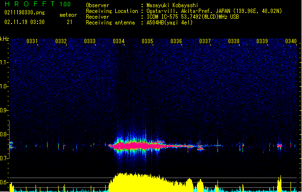This screenshot has width=302, height=192.
Task: Click the 0339 time marker
Action: tap(262, 41)
